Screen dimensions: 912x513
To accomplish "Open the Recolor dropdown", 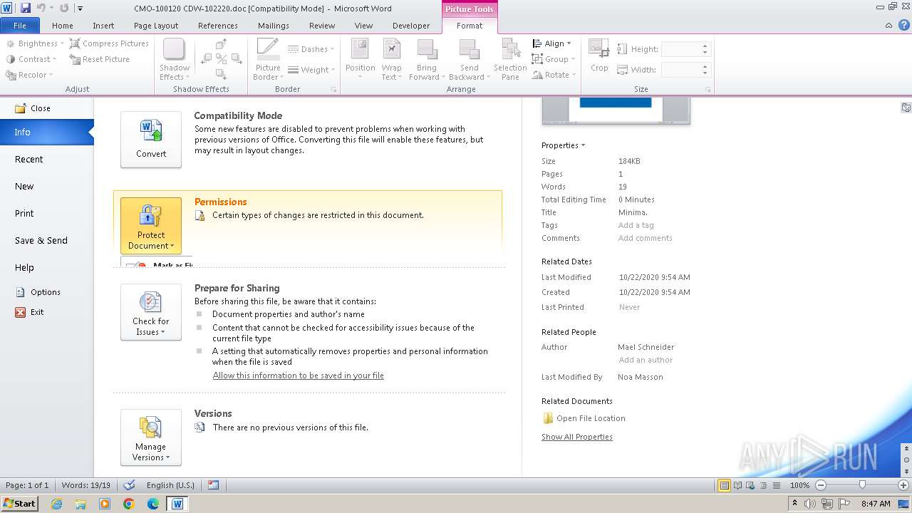I will coord(31,75).
